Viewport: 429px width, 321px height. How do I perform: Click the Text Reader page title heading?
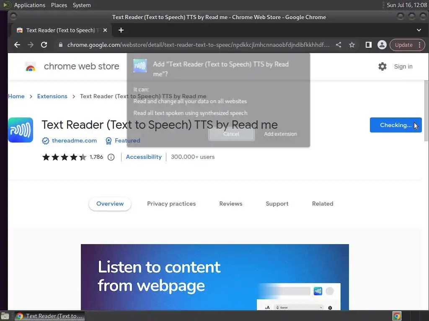pyautogui.click(x=160, y=125)
